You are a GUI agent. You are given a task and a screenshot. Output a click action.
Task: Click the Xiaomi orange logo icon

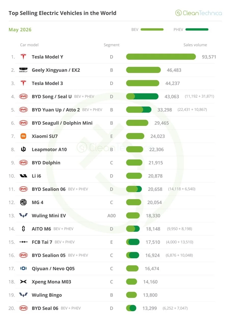[x=23, y=136]
